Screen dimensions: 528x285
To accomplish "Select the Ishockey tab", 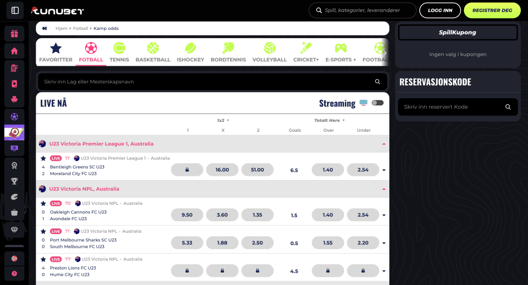I will click(191, 52).
